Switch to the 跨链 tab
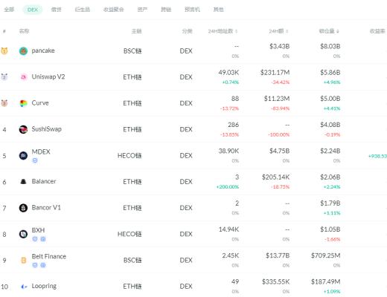Viewport: 387px width, 297px height. pos(166,10)
